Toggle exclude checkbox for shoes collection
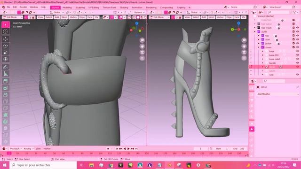Viewport: 301px width, 169px height. click(293, 47)
